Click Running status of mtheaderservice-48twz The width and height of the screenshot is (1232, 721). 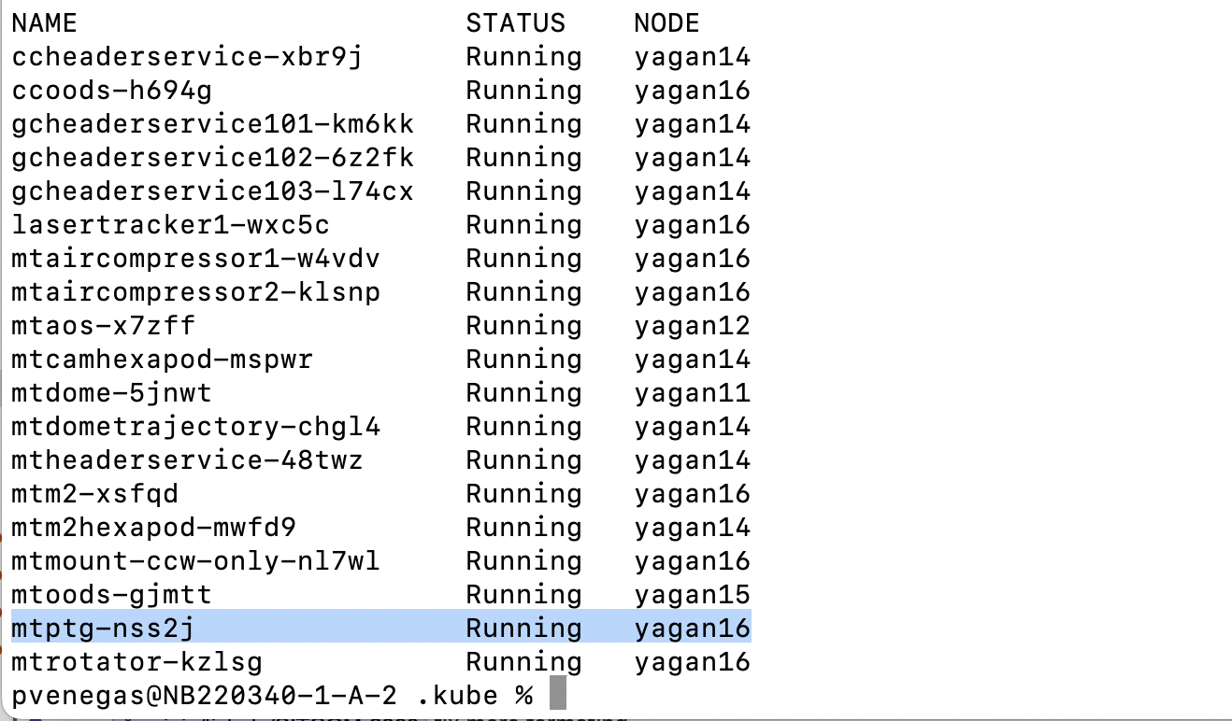pos(523,459)
